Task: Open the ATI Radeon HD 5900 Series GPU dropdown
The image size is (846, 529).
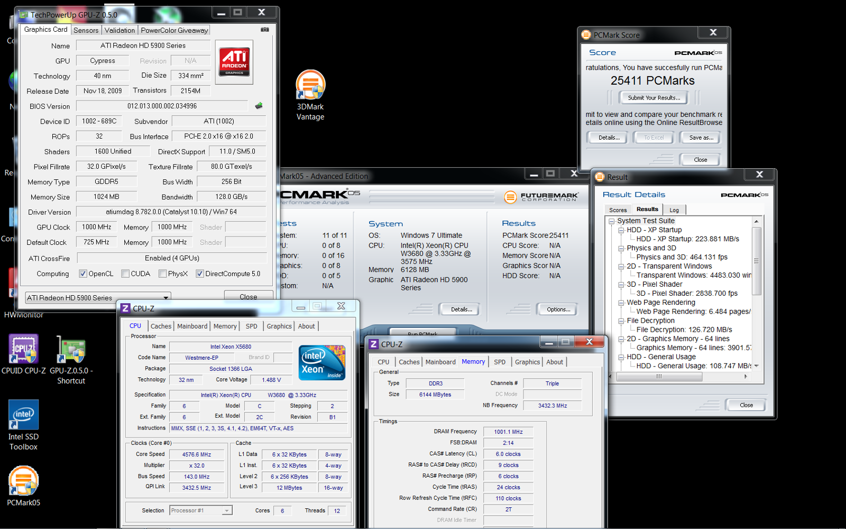Action: pyautogui.click(x=98, y=298)
